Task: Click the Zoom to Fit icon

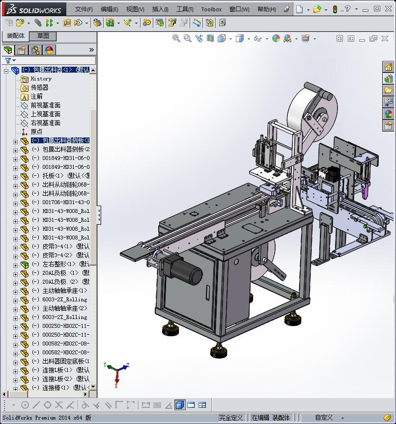Action: [x=176, y=39]
